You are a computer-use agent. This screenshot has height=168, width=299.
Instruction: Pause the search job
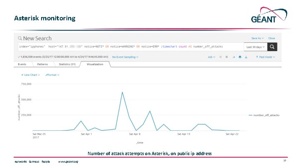pyautogui.click(x=221, y=57)
